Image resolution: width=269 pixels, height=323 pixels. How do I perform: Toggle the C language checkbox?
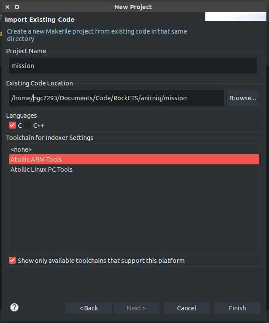[x=12, y=125]
